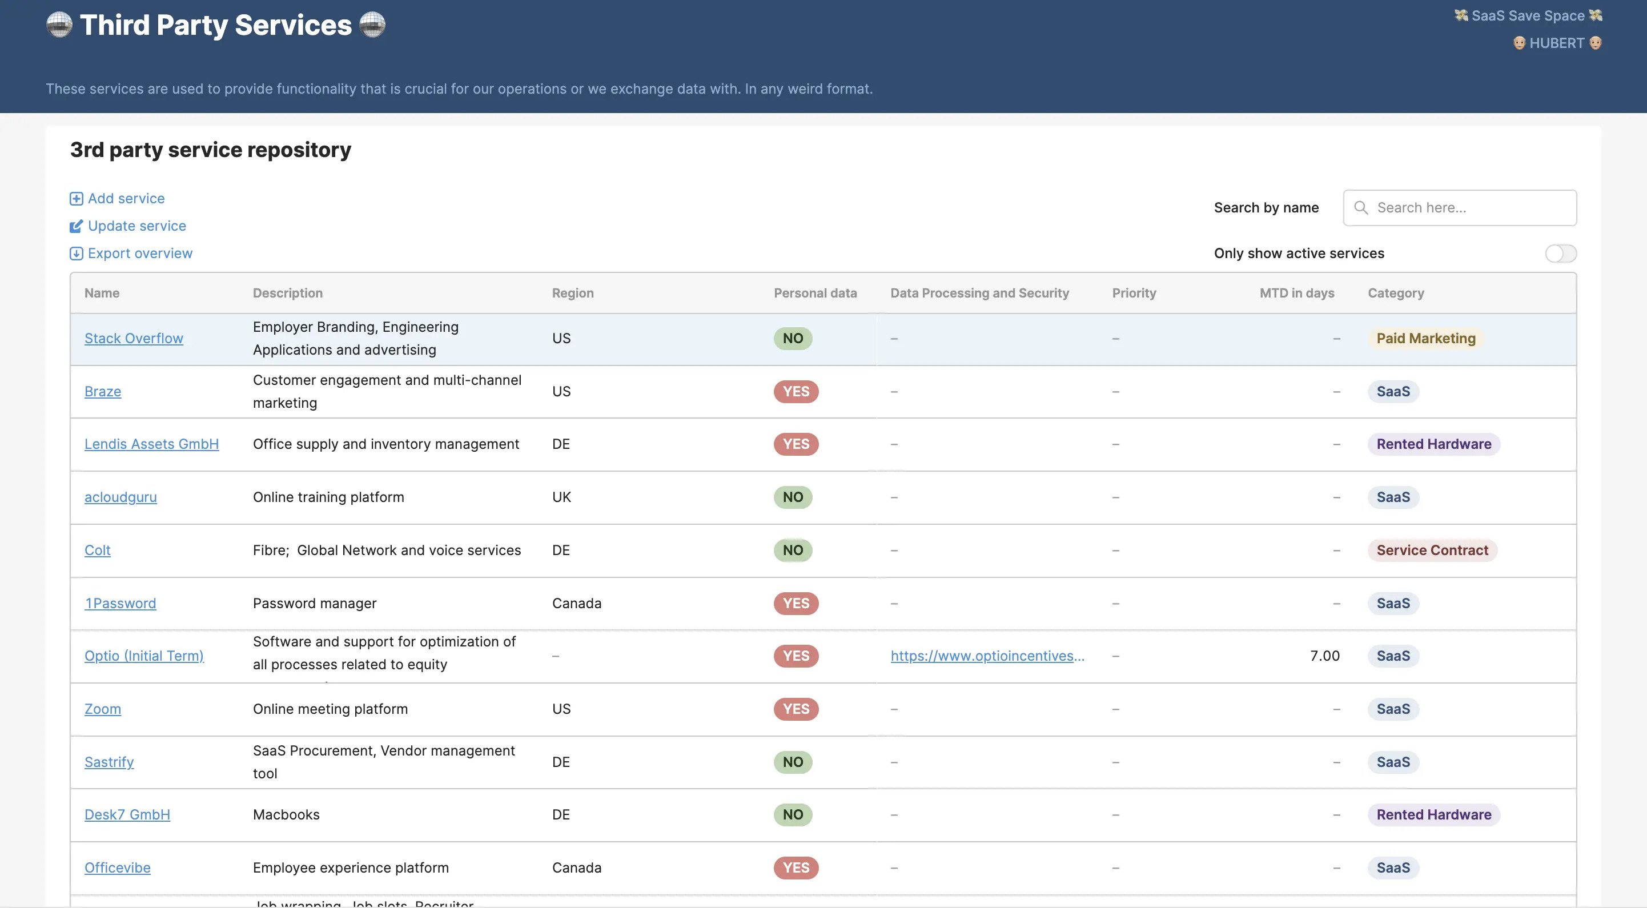This screenshot has width=1647, height=908.
Task: Click the Add service plus icon
Action: (x=76, y=199)
